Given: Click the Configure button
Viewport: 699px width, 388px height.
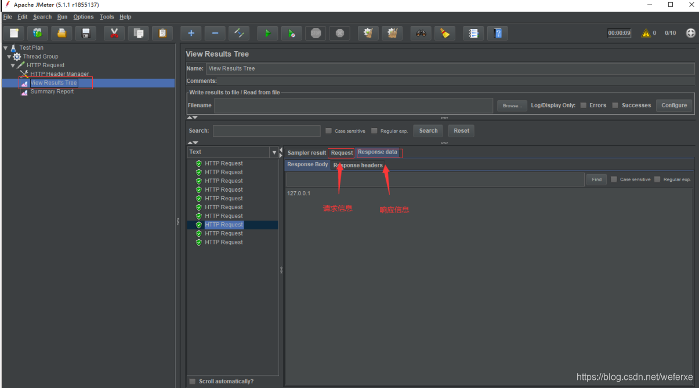Looking at the screenshot, I should click(674, 105).
